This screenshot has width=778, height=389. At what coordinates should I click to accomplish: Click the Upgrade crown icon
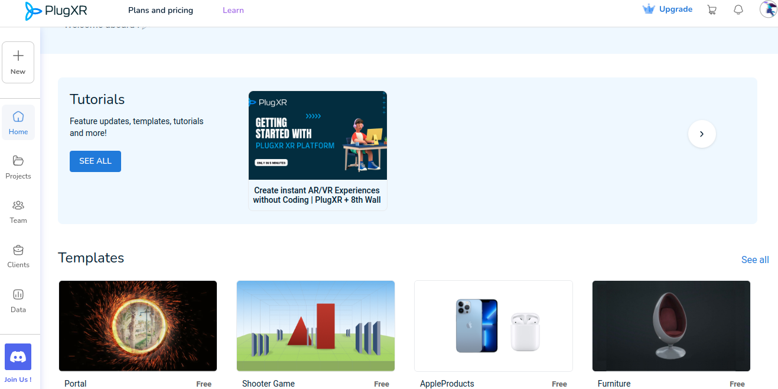(648, 9)
